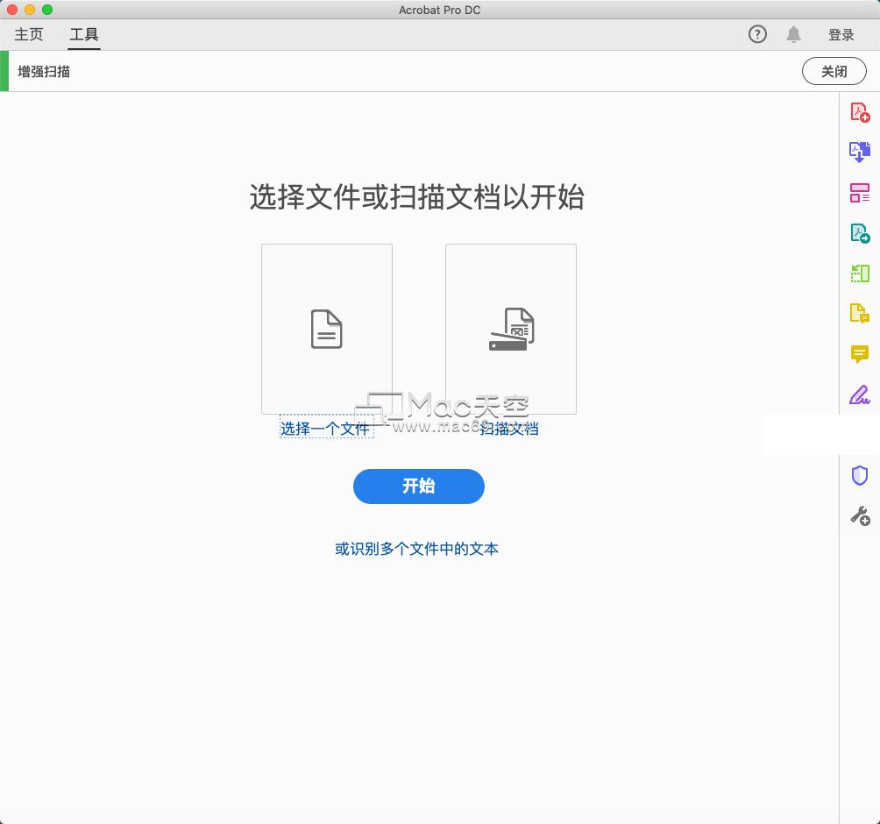Click the notification bell icon
880x824 pixels.
tap(794, 34)
